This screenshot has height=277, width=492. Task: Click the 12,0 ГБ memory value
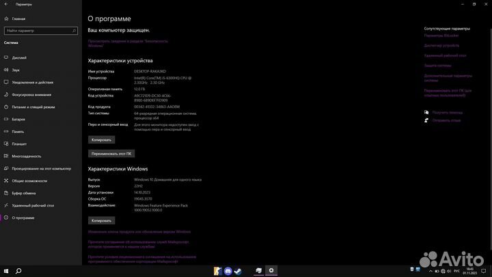pyautogui.click(x=139, y=89)
